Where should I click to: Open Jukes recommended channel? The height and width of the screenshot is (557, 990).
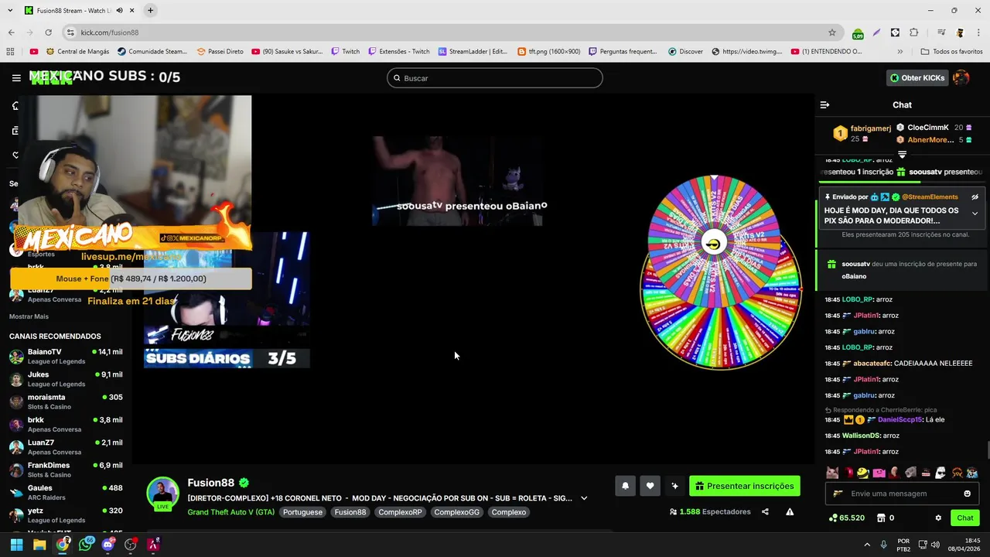click(x=66, y=379)
